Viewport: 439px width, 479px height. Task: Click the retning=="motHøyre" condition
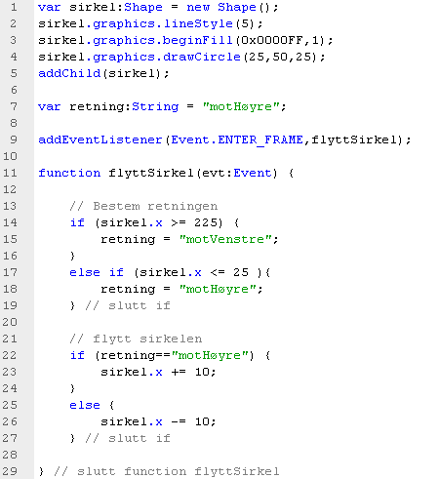[x=175, y=355]
